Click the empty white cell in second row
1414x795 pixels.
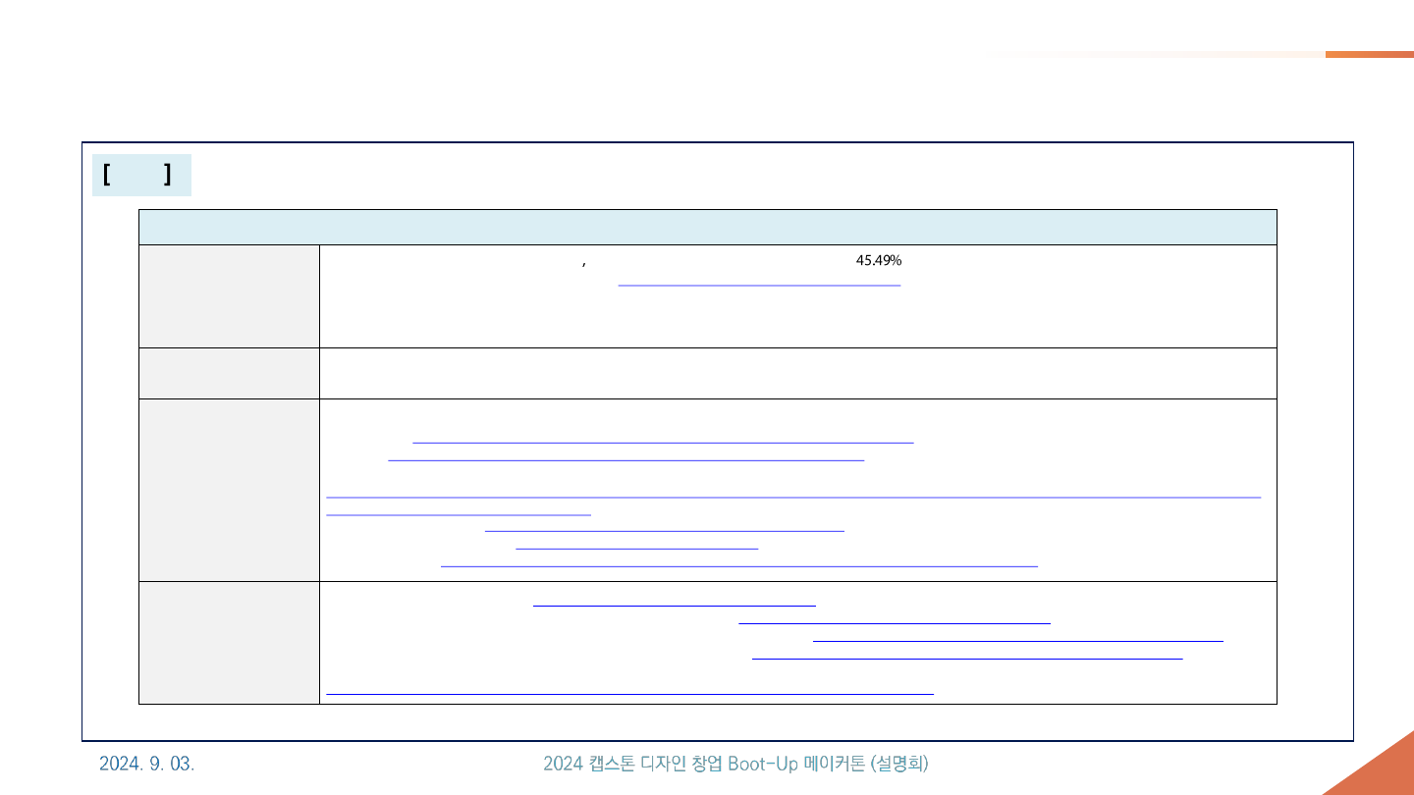[797, 373]
